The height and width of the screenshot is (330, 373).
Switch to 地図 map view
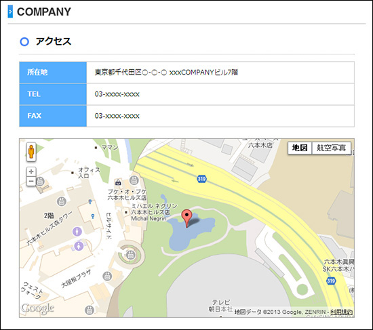300,148
